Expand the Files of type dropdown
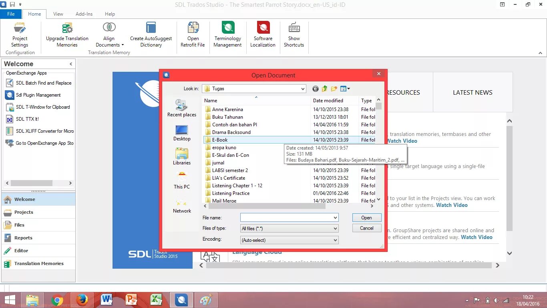 point(335,228)
